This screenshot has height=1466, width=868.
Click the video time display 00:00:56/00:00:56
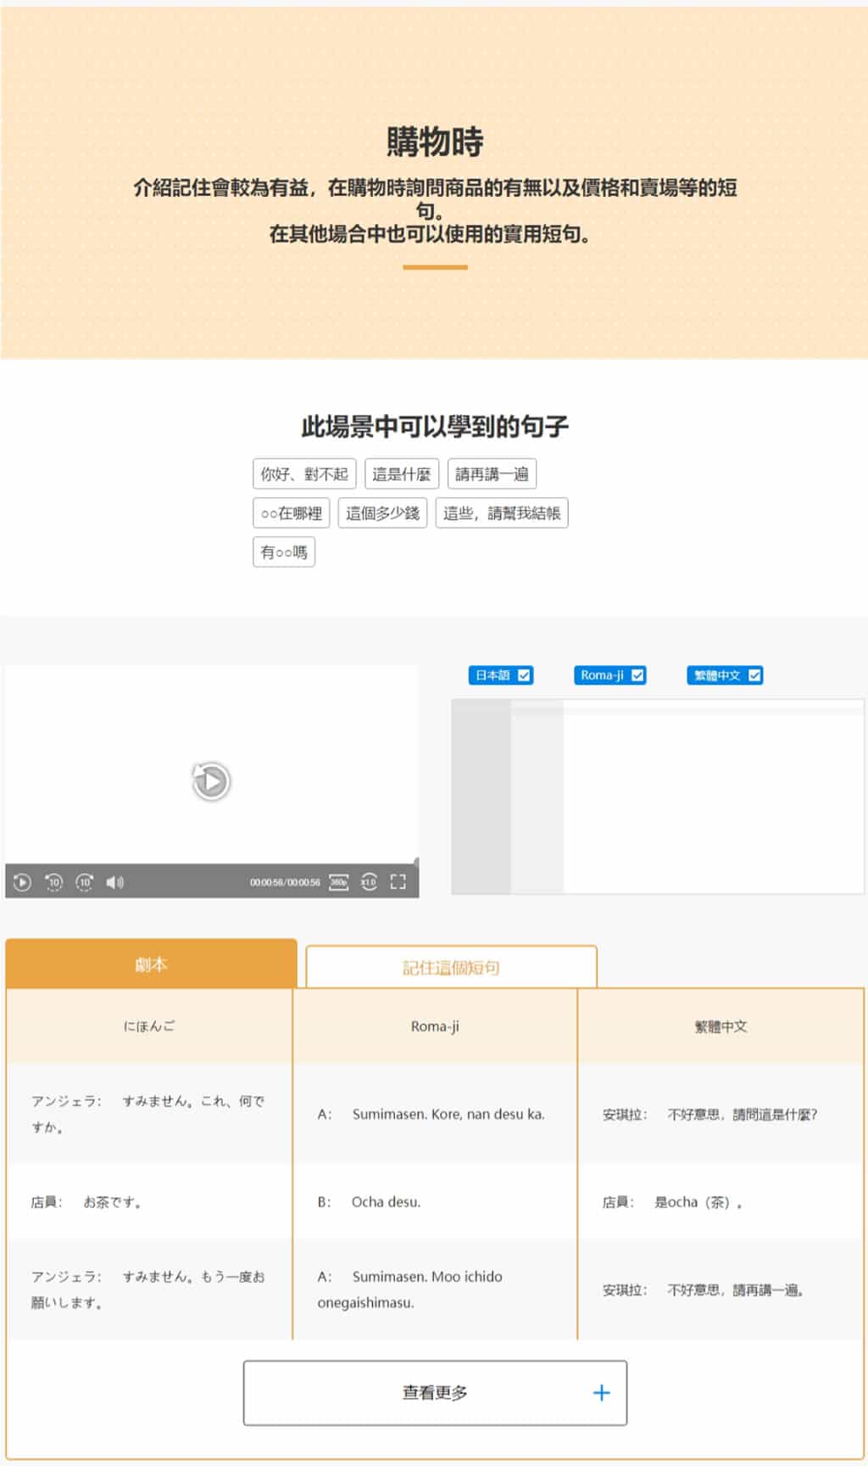click(x=285, y=882)
